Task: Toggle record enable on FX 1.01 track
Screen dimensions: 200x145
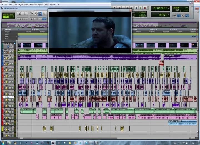Action: pyautogui.click(x=4, y=70)
